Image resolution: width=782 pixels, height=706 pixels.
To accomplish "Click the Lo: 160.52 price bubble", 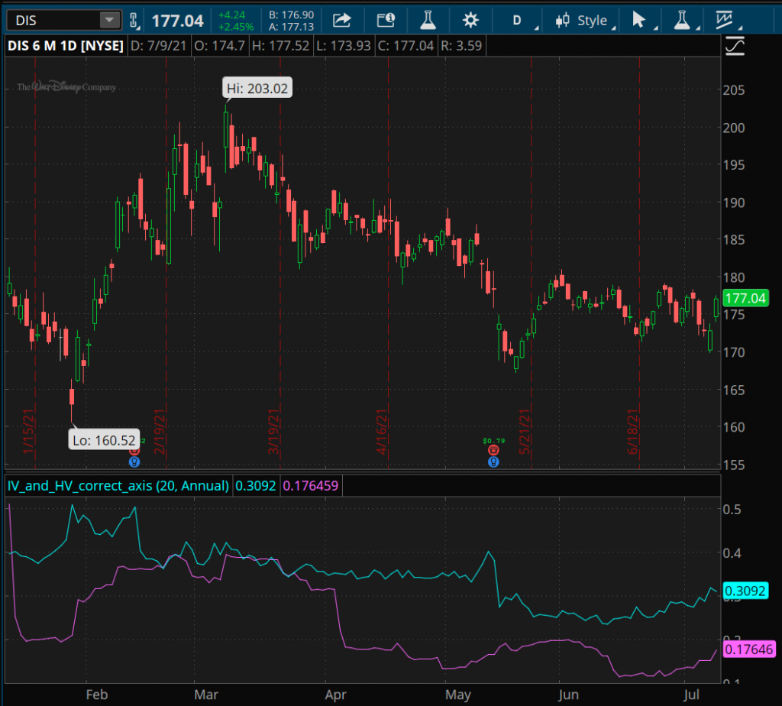I will [x=104, y=440].
